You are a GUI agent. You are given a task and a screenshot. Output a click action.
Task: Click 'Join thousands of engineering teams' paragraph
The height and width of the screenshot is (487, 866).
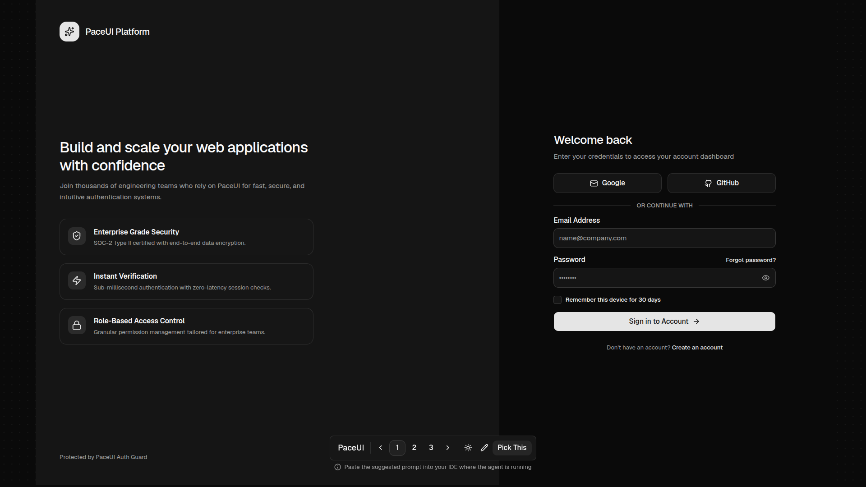182,191
